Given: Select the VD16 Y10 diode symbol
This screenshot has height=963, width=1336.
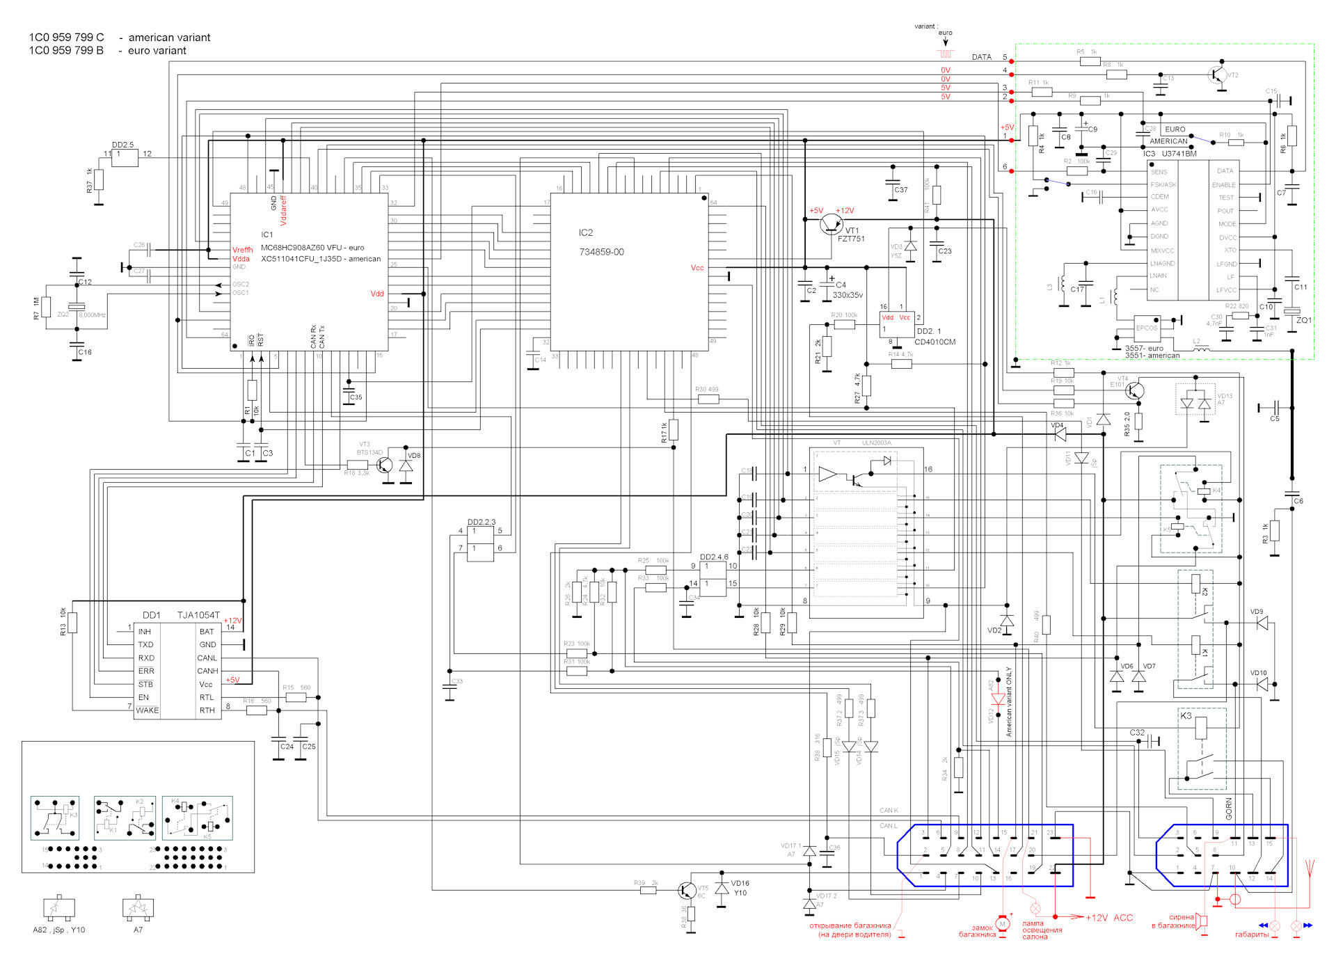Looking at the screenshot, I should coord(722,889).
